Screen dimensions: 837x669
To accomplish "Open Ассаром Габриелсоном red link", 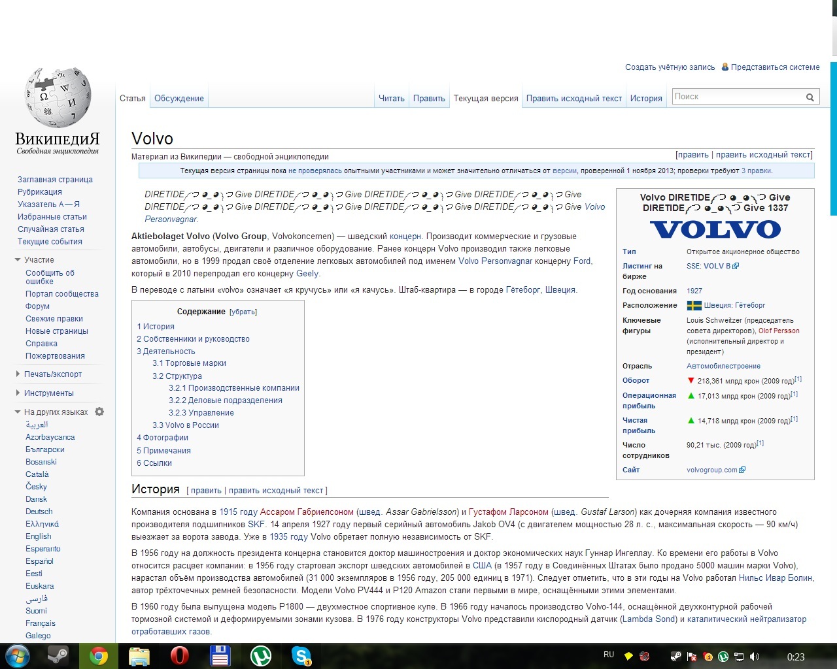I will point(307,512).
